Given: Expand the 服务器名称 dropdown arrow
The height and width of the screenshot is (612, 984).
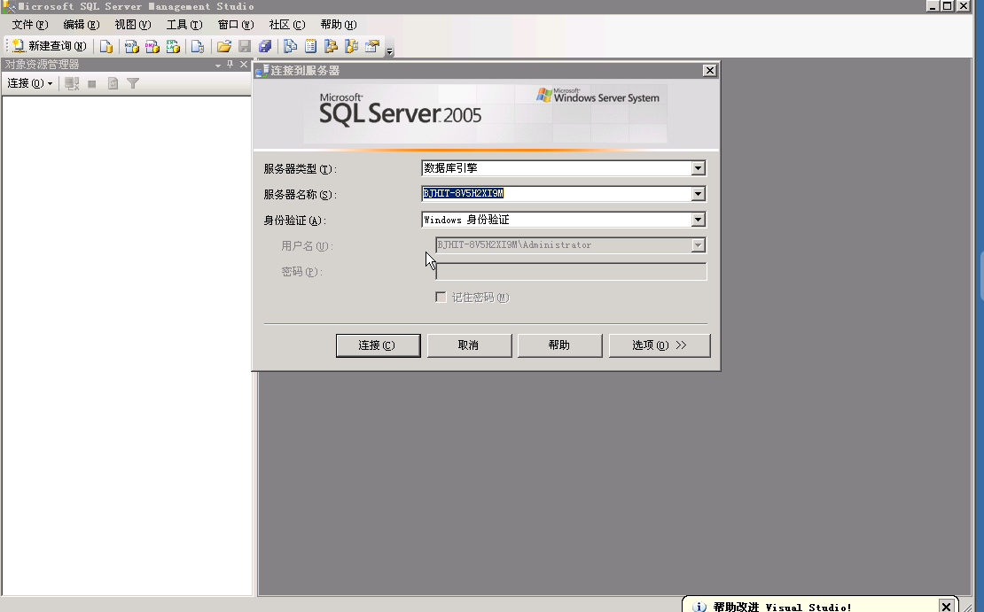Looking at the screenshot, I should pyautogui.click(x=698, y=194).
